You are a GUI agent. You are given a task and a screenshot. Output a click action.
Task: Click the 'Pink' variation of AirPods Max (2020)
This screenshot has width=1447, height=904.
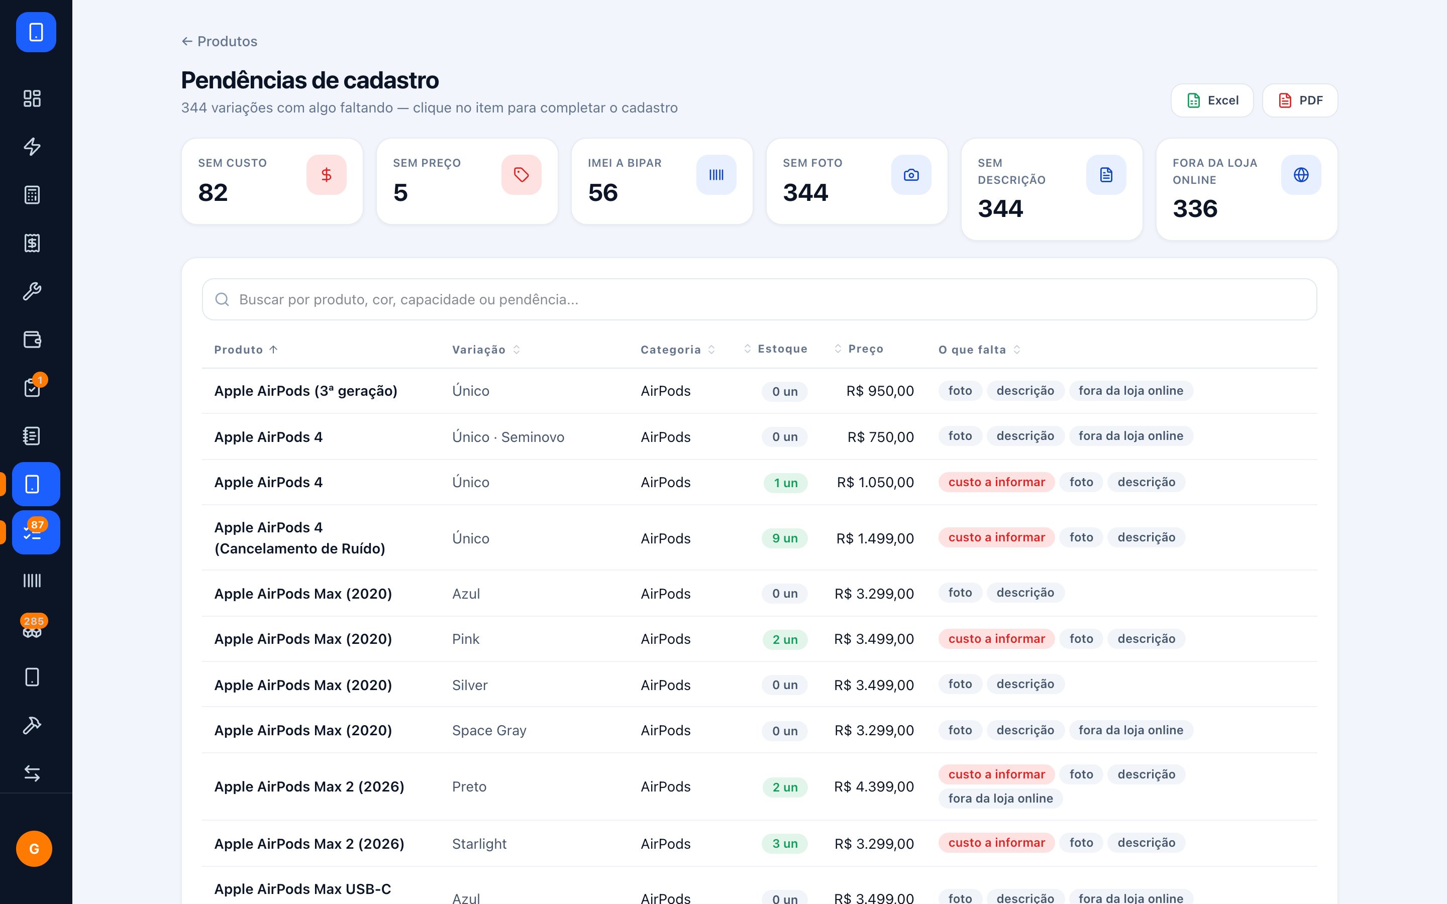466,639
